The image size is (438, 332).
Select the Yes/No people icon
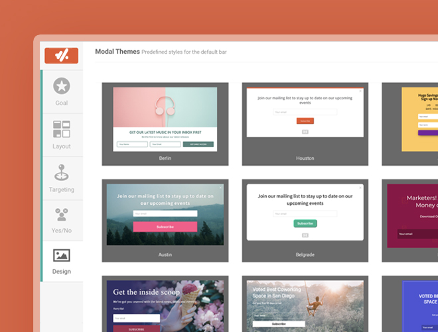pos(62,215)
